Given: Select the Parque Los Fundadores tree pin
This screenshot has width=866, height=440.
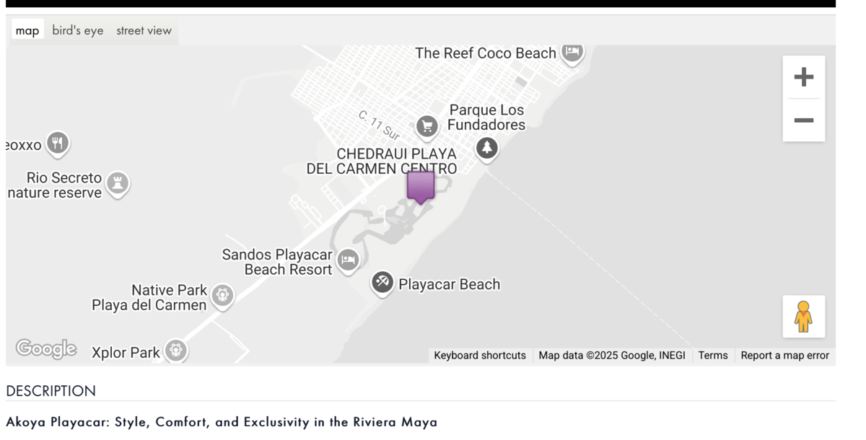Looking at the screenshot, I should 487,149.
